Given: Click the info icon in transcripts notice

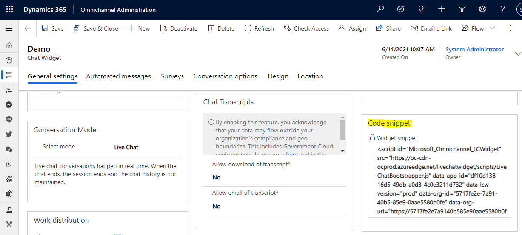Looking at the screenshot, I should 211,122.
